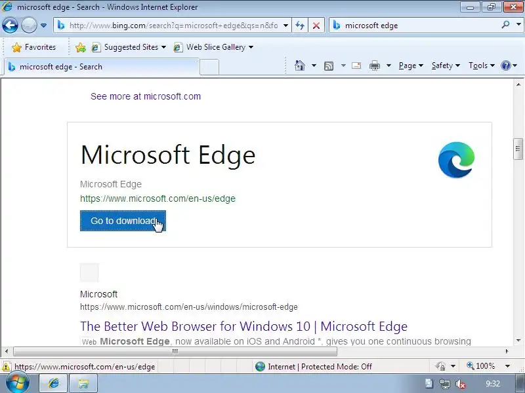The height and width of the screenshot is (393, 525).
Task: Open the Page menu
Action: pyautogui.click(x=411, y=65)
